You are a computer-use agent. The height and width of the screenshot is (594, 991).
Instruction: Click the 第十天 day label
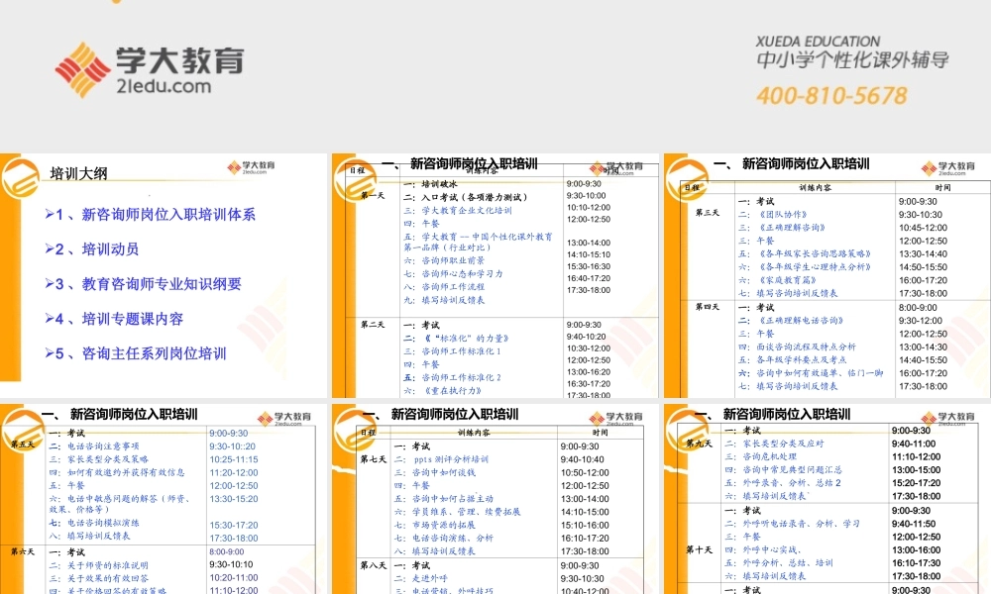[699, 549]
